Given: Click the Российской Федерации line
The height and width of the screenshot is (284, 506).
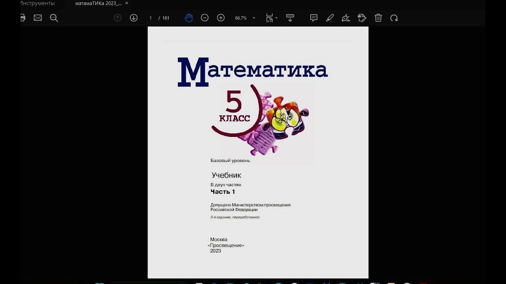Looking at the screenshot, I should click(x=234, y=210).
